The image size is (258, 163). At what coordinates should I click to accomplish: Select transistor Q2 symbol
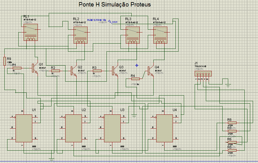[74, 71]
